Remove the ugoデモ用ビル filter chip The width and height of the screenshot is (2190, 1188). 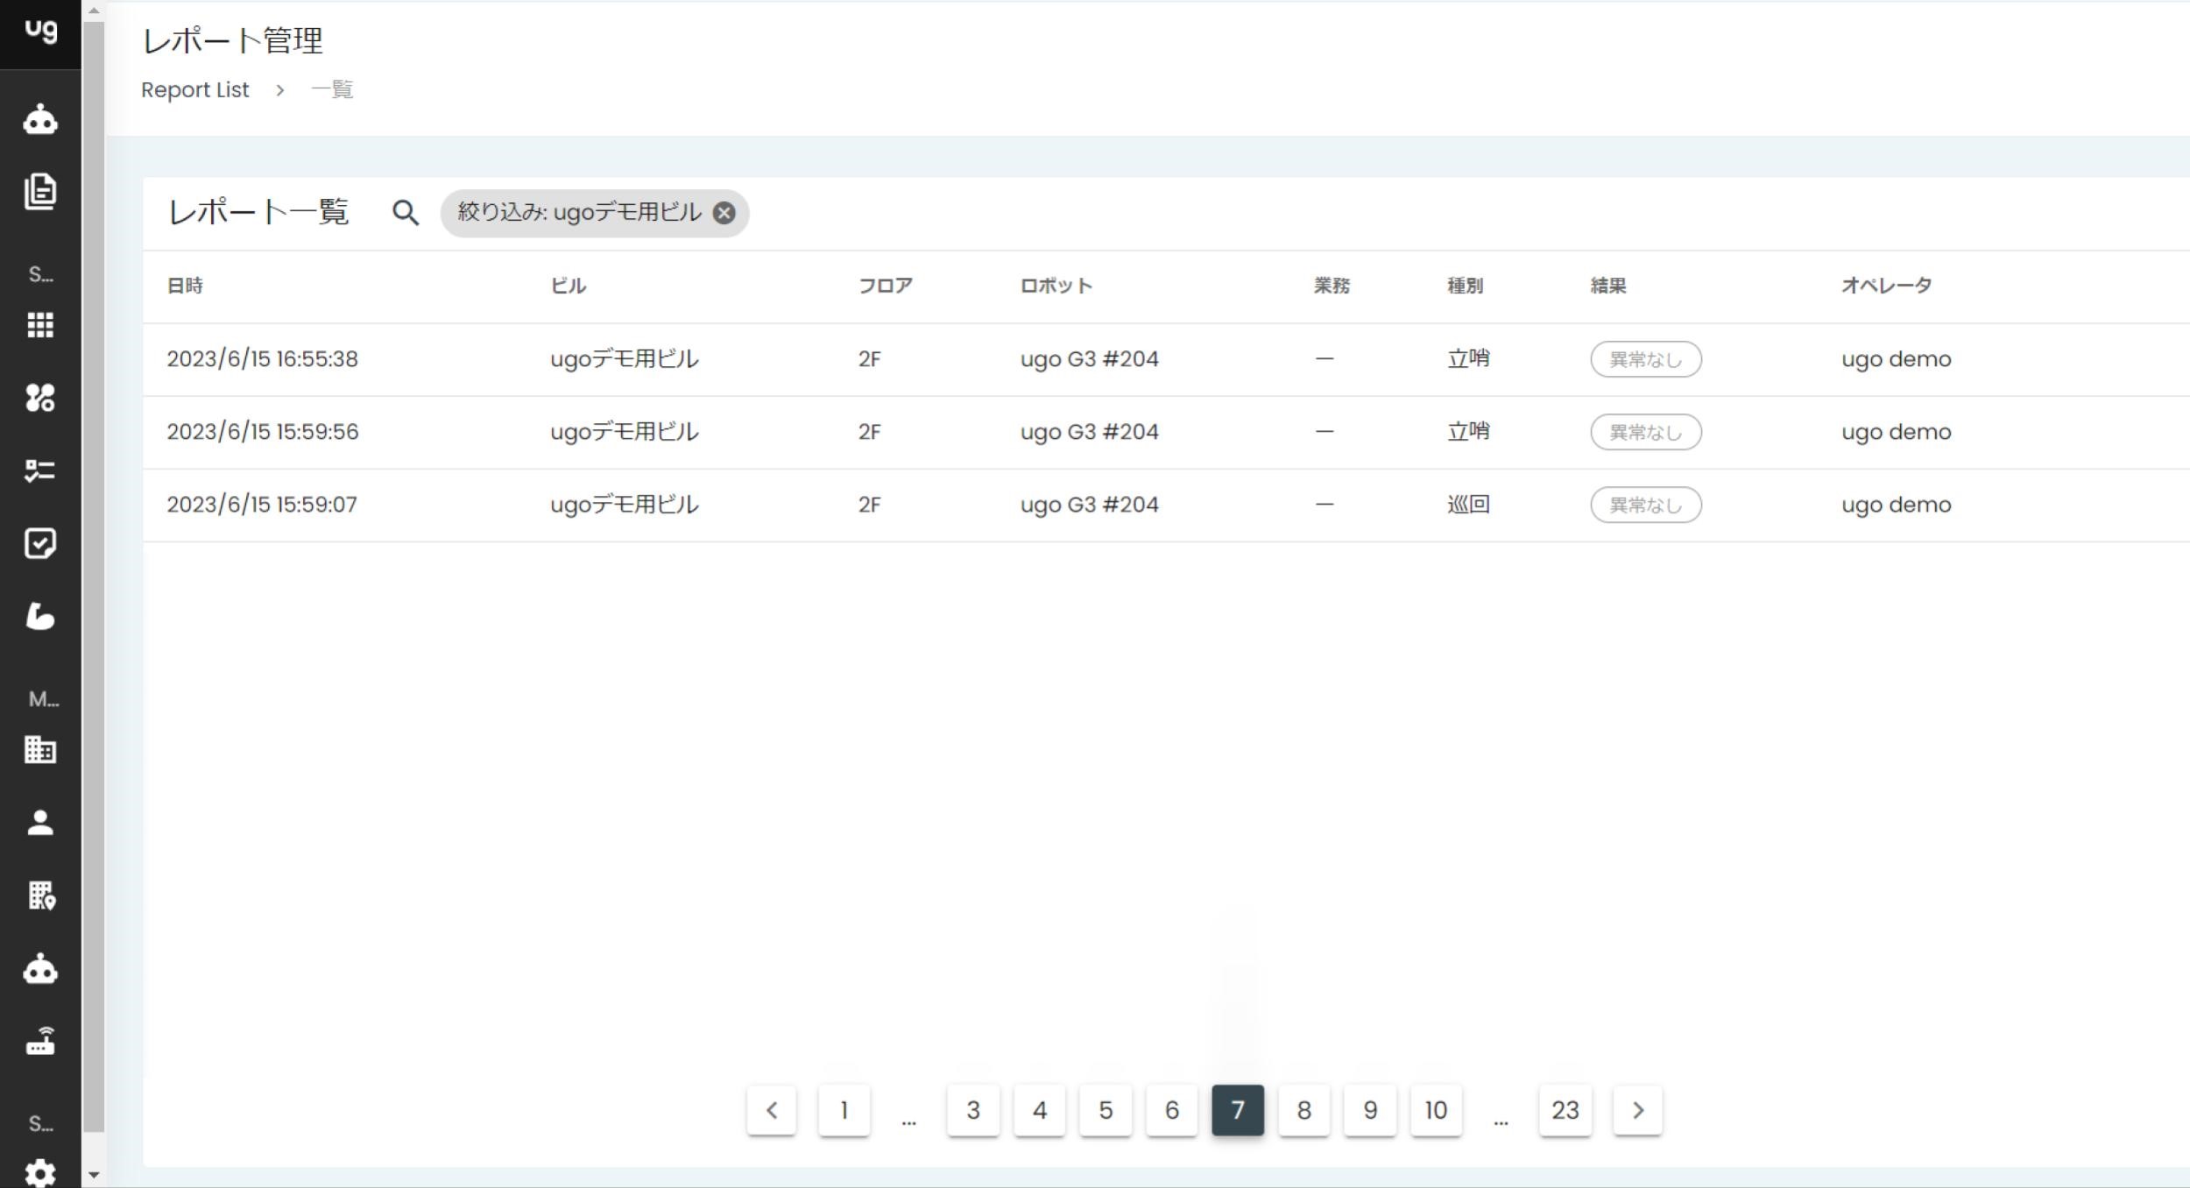[x=724, y=212]
